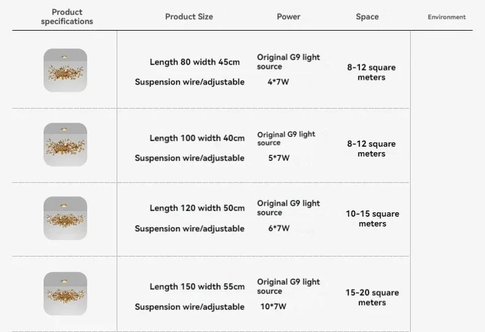Click the Length 120 width 50cm text
Image resolution: width=485 pixels, height=332 pixels.
point(197,208)
